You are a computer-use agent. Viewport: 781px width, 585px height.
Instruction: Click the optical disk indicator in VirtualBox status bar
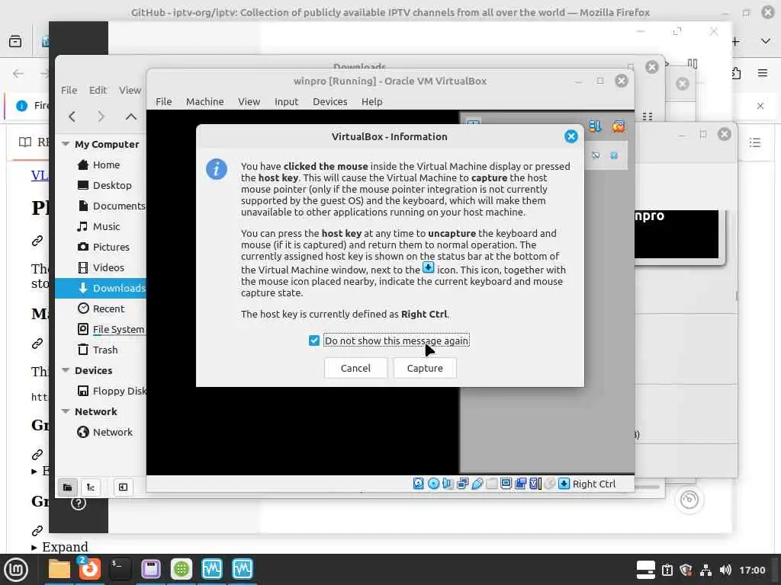point(433,484)
